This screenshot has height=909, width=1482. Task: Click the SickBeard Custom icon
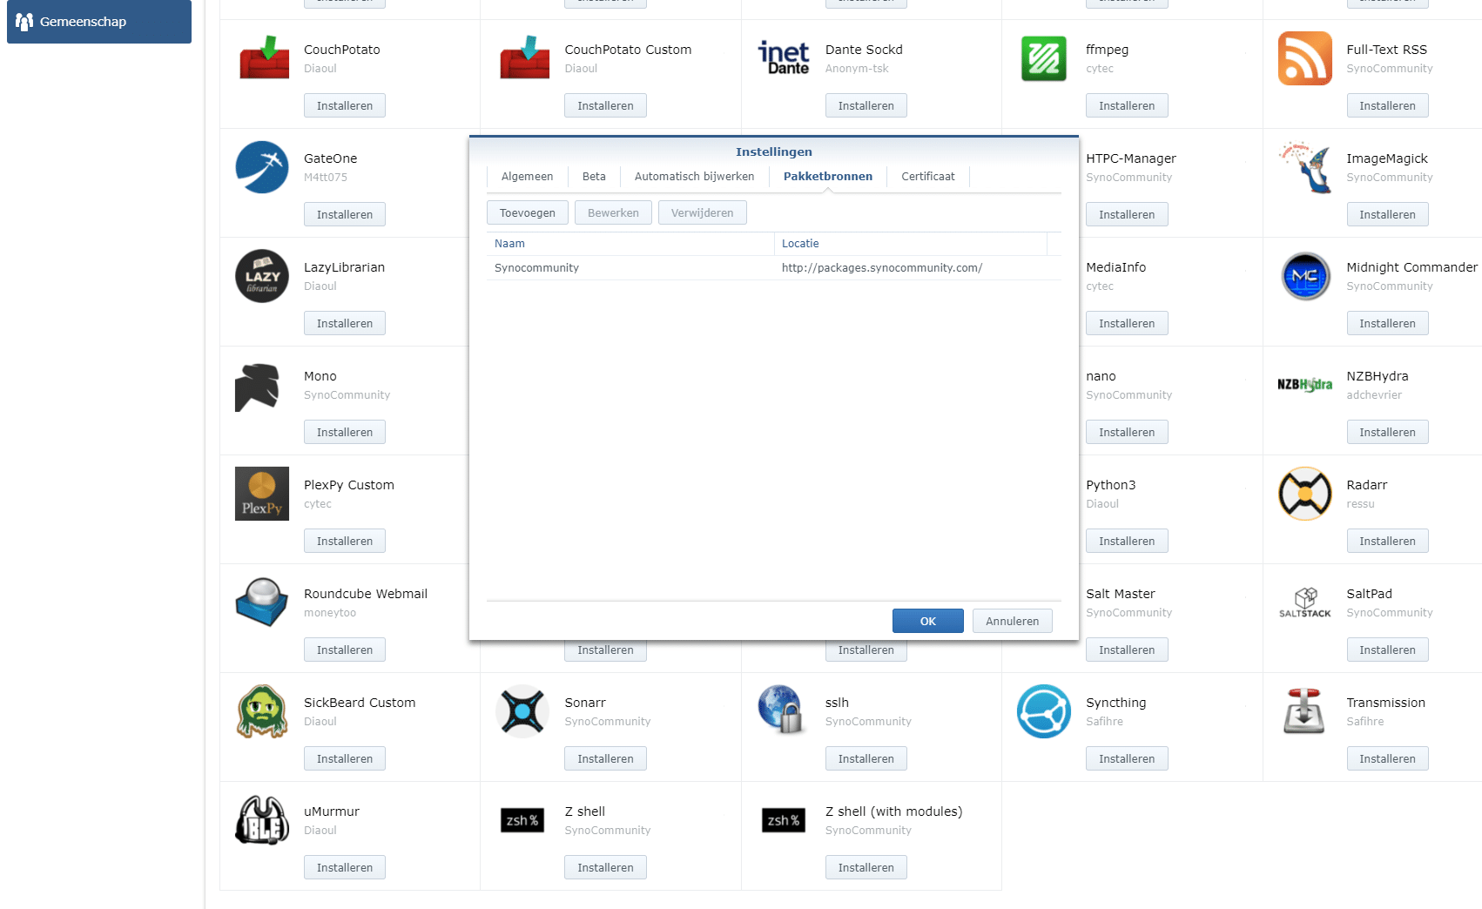(x=262, y=711)
